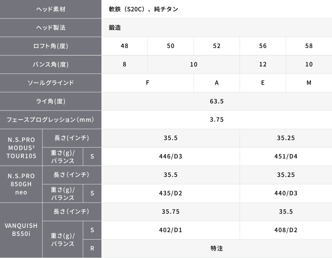Click the VANQUISH BS50i header cell
332x258 pixels.
[x=21, y=230]
